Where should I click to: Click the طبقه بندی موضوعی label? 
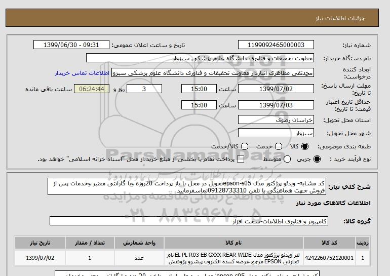(344, 147)
